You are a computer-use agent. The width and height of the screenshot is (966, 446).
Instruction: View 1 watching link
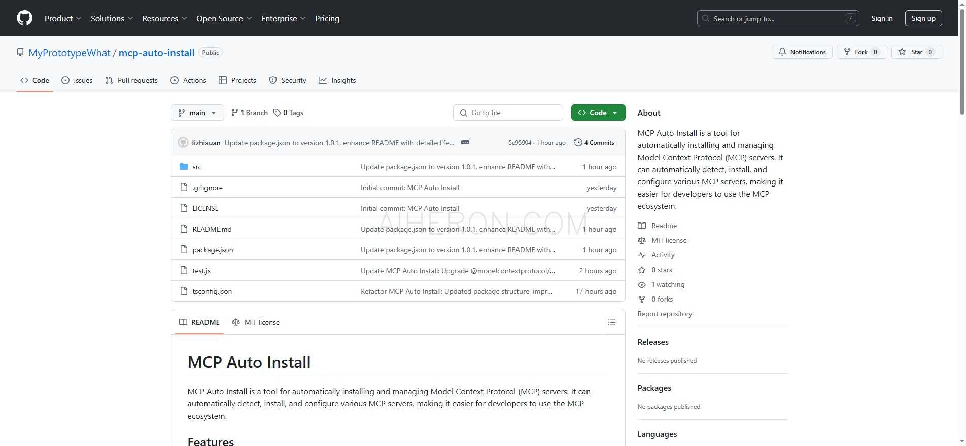point(662,284)
